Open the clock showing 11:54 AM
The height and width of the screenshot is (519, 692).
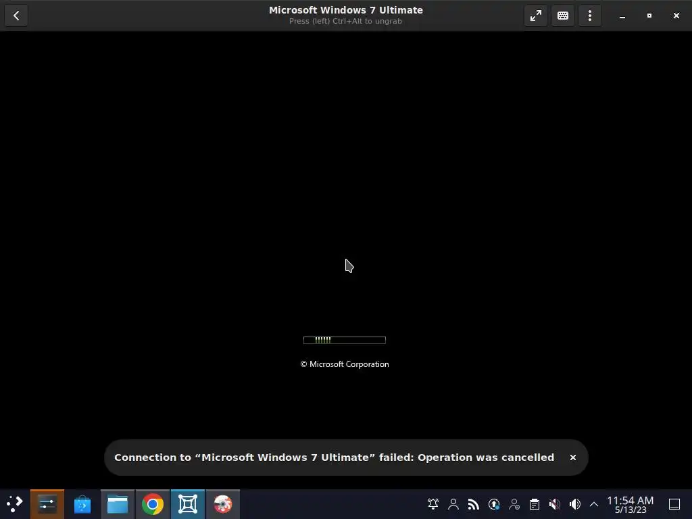(x=631, y=504)
